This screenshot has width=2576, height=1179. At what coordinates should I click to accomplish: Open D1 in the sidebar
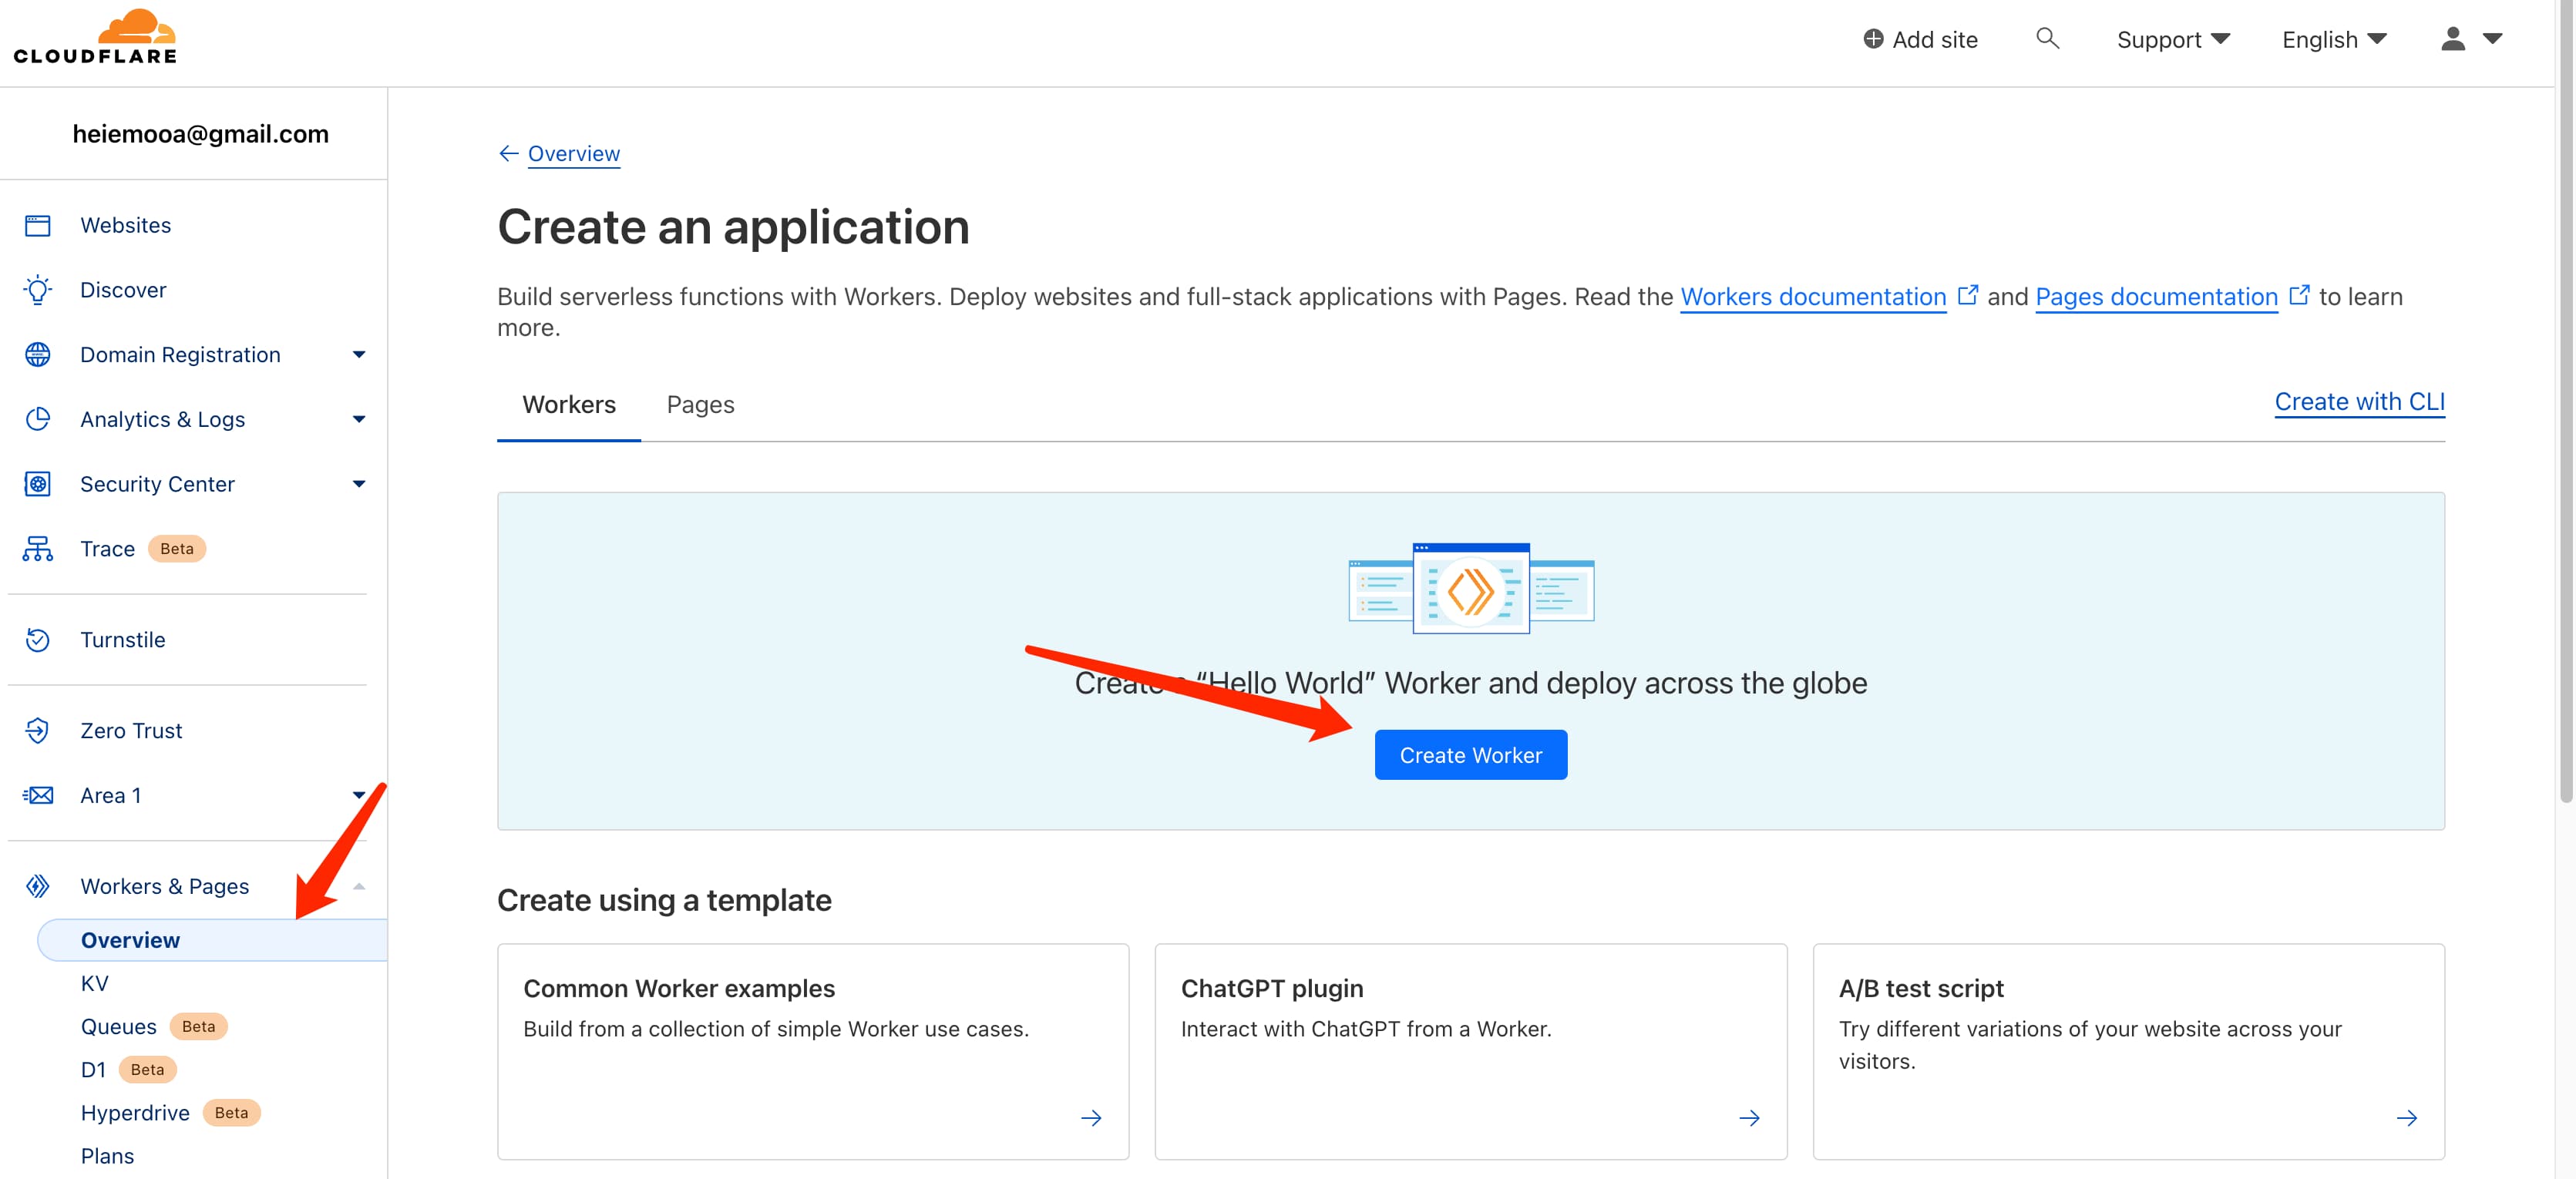pos(93,1069)
